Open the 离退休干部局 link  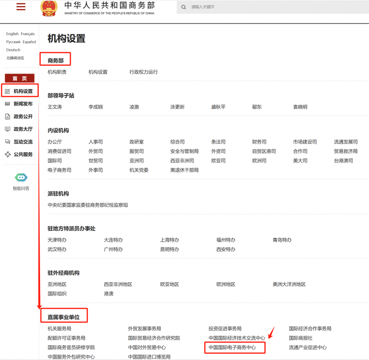[184, 170]
